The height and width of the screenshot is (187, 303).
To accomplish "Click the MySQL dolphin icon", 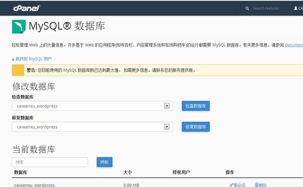I will click(x=19, y=27).
